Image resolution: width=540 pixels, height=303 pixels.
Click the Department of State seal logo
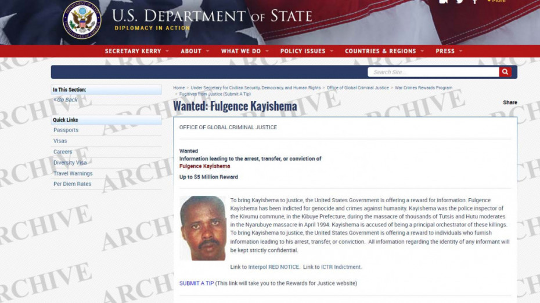pyautogui.click(x=82, y=20)
